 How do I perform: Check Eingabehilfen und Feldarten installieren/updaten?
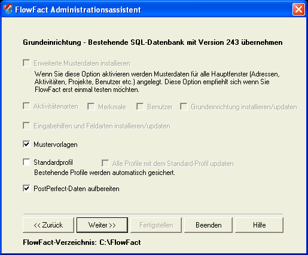(x=26, y=125)
